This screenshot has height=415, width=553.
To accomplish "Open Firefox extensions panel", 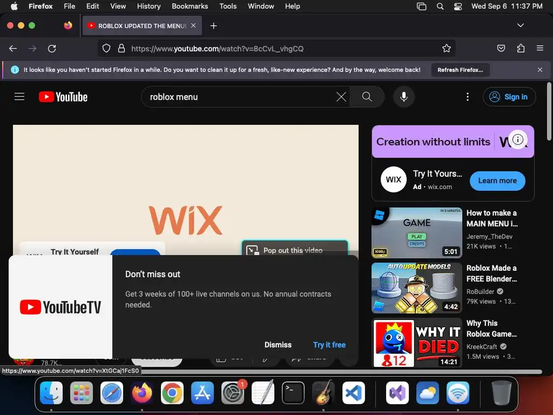I will (x=521, y=49).
